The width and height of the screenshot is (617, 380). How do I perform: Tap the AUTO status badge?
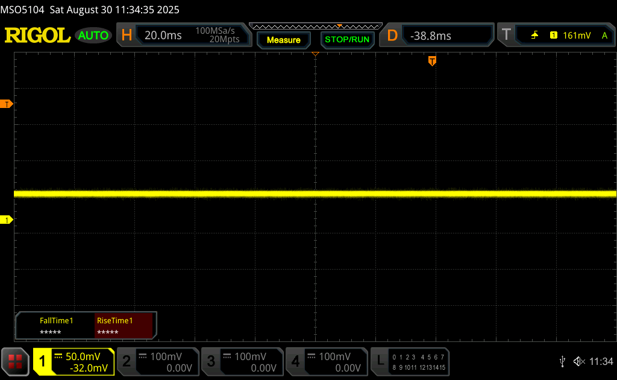(x=93, y=36)
